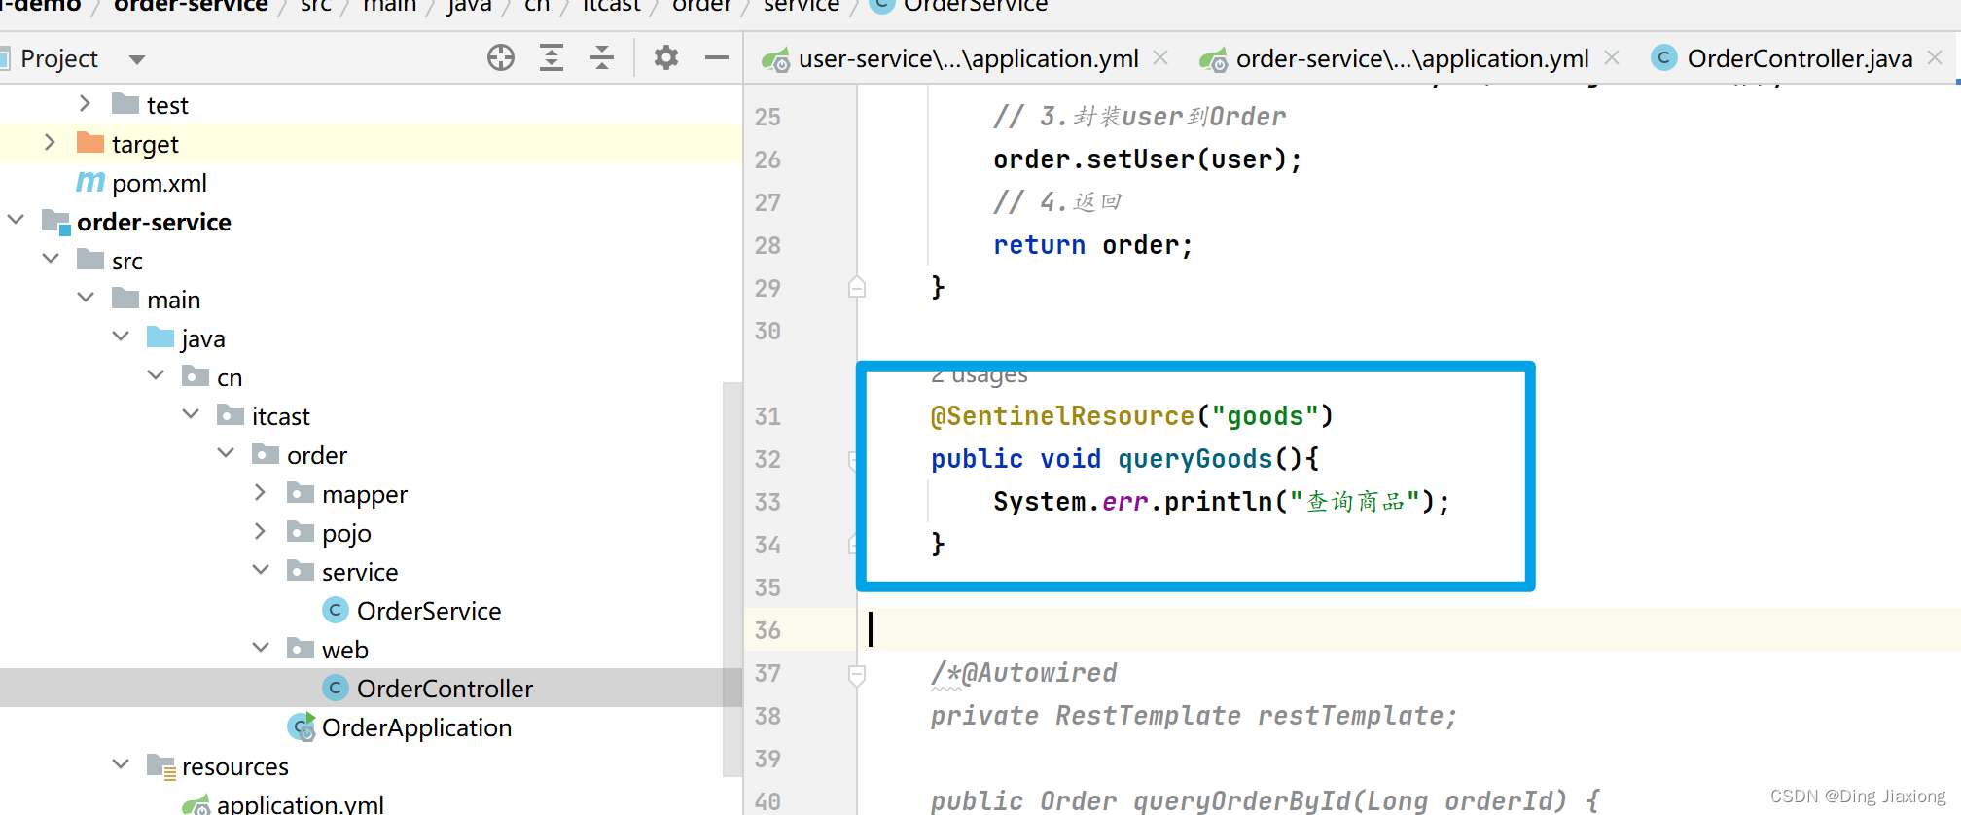Collapse the src folder
Image resolution: width=1961 pixels, height=815 pixels.
pos(51,259)
